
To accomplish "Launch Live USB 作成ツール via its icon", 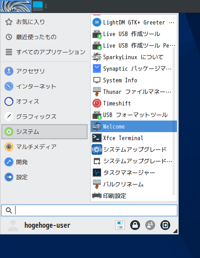I will pyautogui.click(x=97, y=34).
